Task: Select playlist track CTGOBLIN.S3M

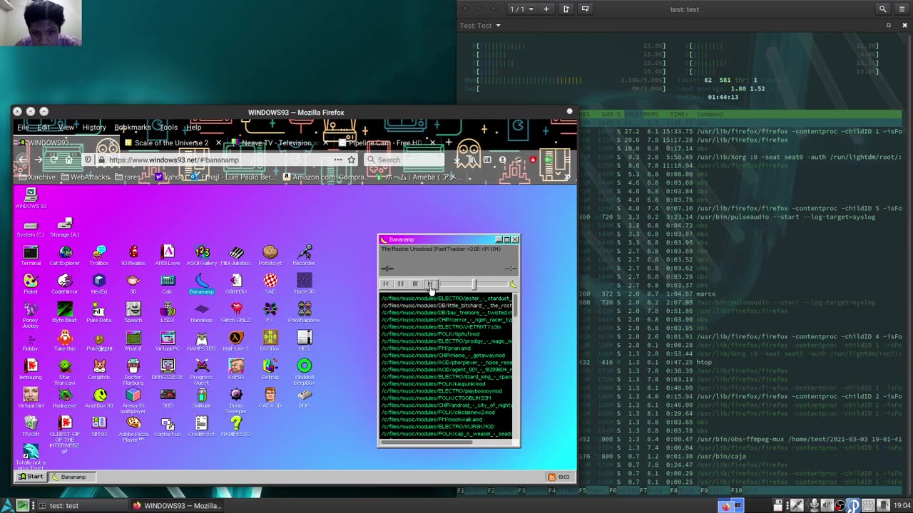Action: click(436, 398)
